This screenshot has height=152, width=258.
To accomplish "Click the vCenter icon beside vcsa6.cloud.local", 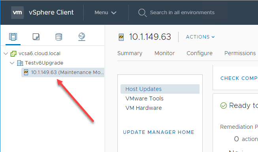I will 13,54.
